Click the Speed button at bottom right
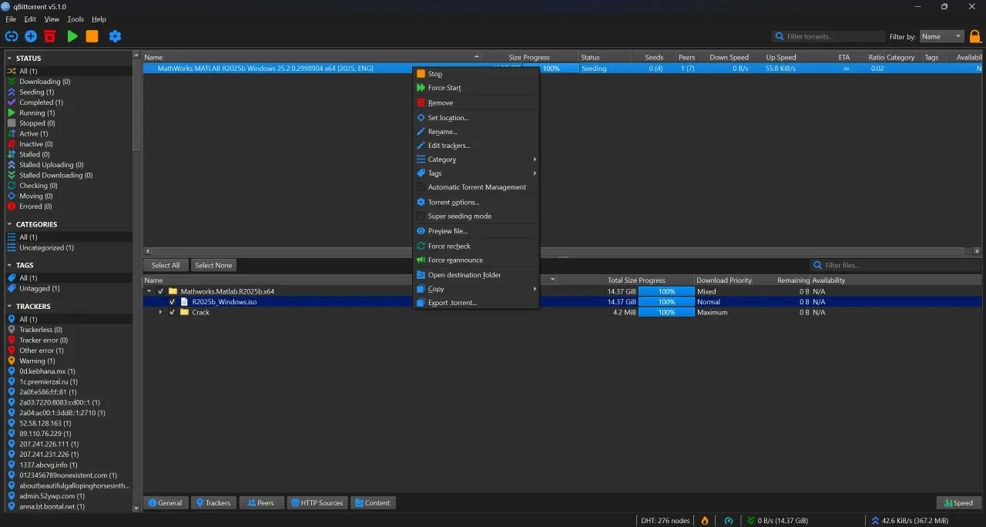The height and width of the screenshot is (527, 986). pos(958,503)
